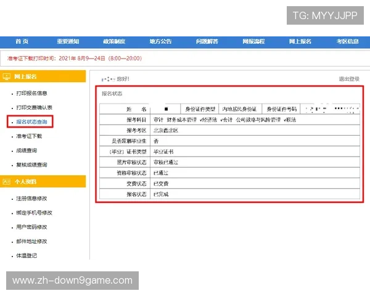Open 邮件地址修改 link
Screen dimensions: 370x296
click(31, 242)
